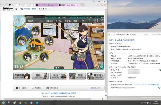Open the 補給 (Supply) gear button in game

point(22,41)
